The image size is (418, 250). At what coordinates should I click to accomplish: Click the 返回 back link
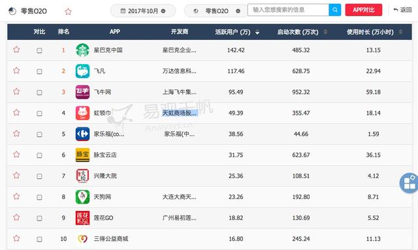403,10
